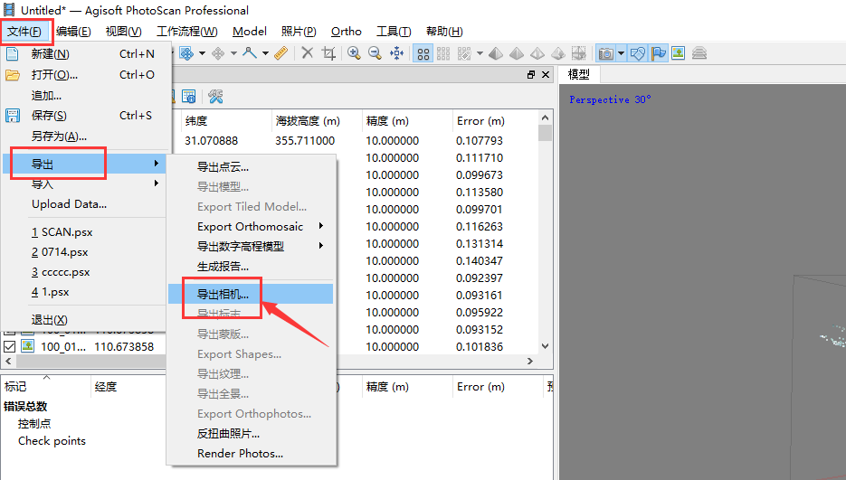Show the Dense Cloud view
846x480 pixels.
click(443, 53)
